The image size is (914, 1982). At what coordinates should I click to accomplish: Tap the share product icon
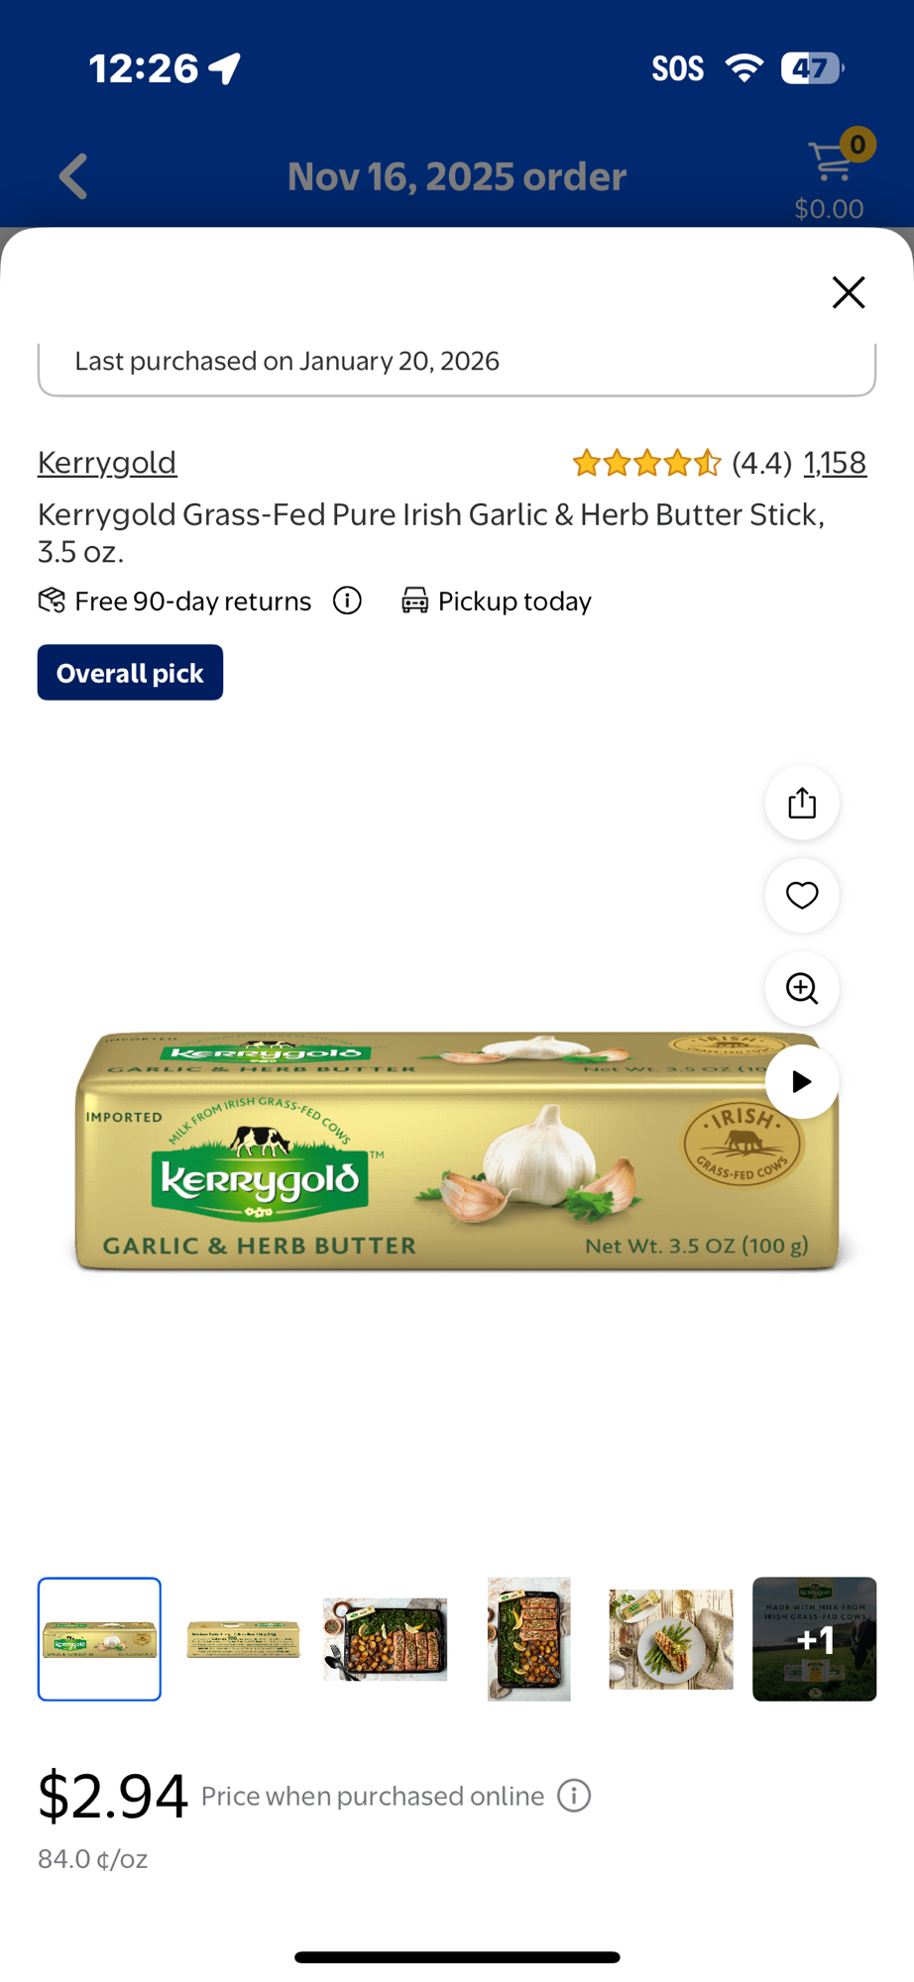click(x=802, y=803)
